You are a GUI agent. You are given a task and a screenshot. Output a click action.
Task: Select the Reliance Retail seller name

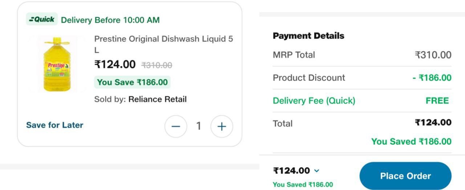click(157, 99)
